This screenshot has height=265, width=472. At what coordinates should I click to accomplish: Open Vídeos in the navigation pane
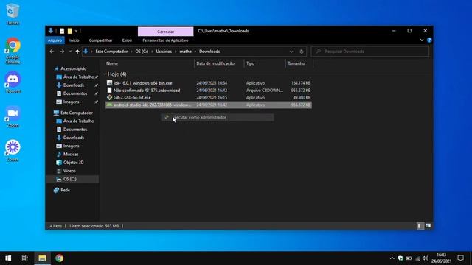69,171
